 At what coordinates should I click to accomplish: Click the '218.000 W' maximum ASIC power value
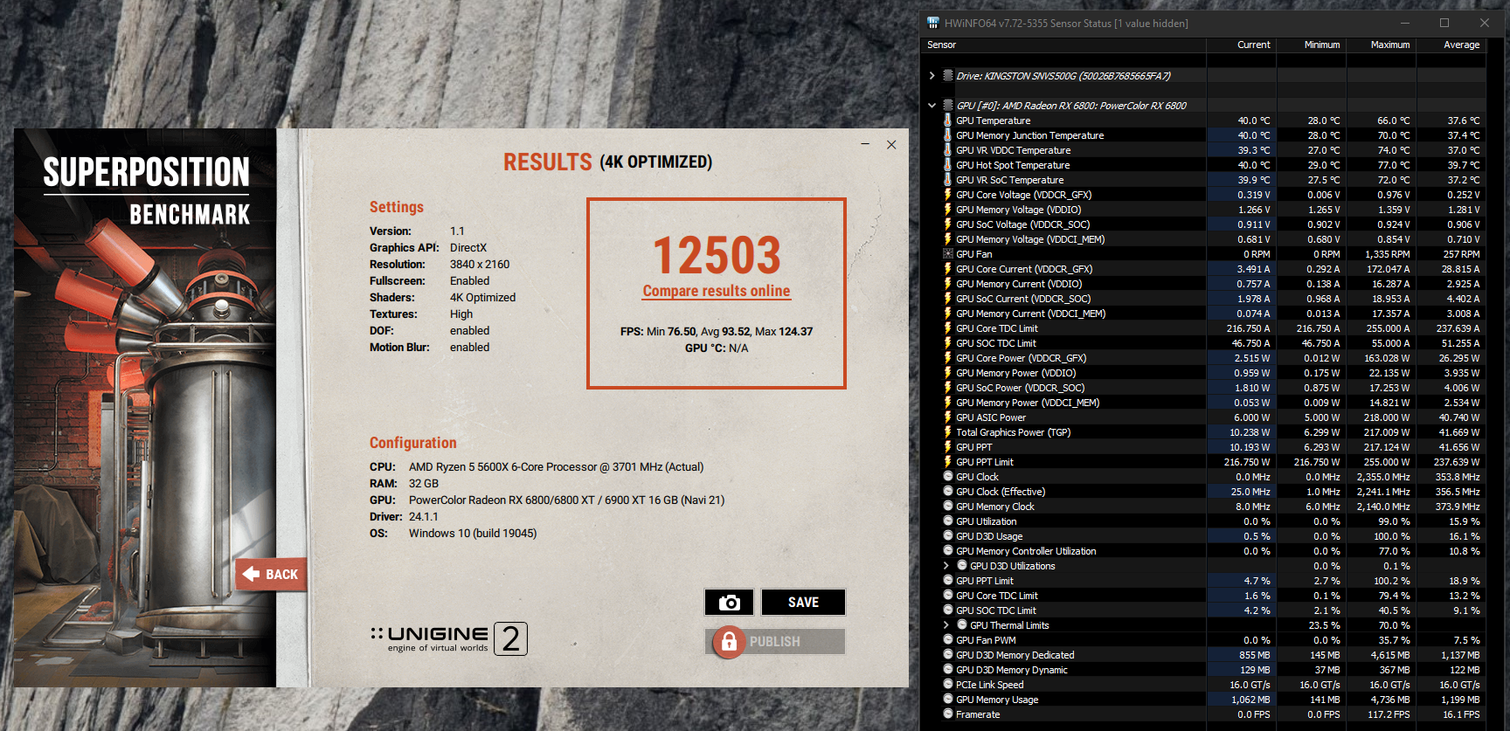point(1387,417)
